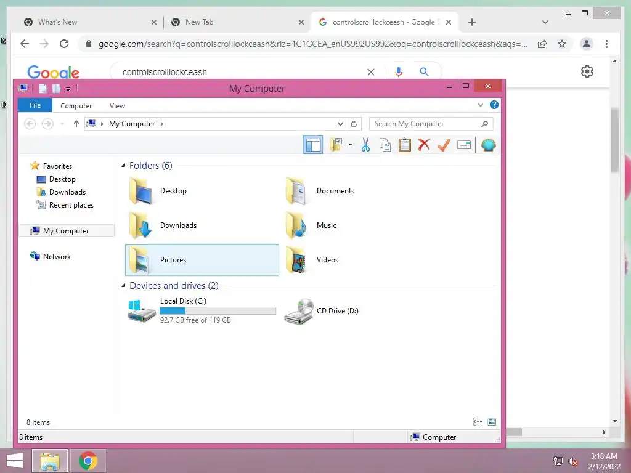This screenshot has height=473, width=631.
Task: Select the Documents folder
Action: 358,191
